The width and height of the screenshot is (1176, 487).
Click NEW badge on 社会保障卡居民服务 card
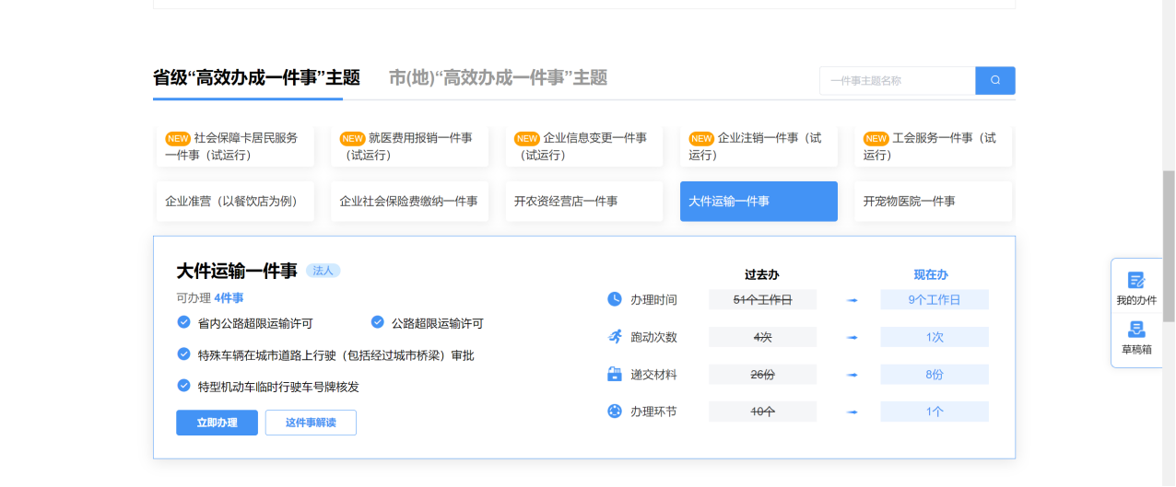(178, 138)
